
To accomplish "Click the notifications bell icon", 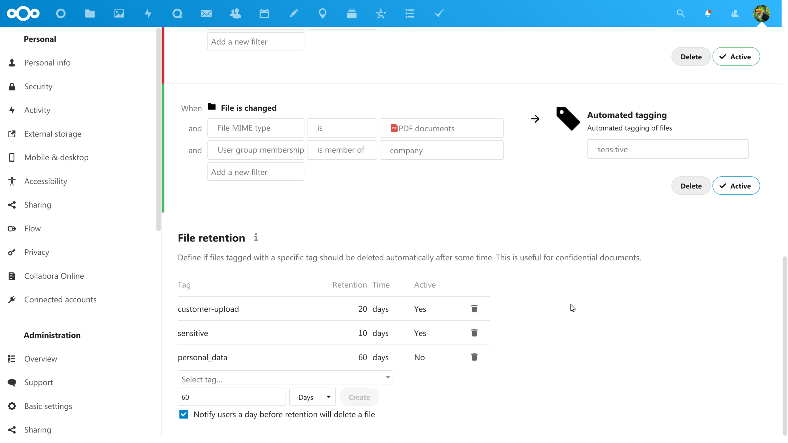I will [708, 14].
